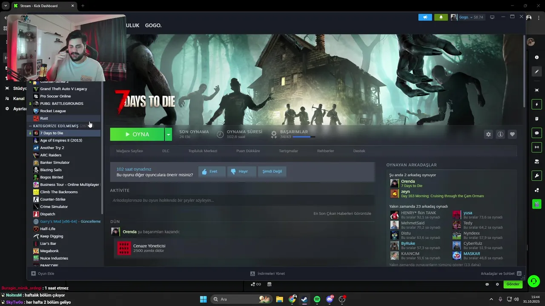Open Kick chat shop icon
This screenshot has height=306, width=545.
[269, 284]
